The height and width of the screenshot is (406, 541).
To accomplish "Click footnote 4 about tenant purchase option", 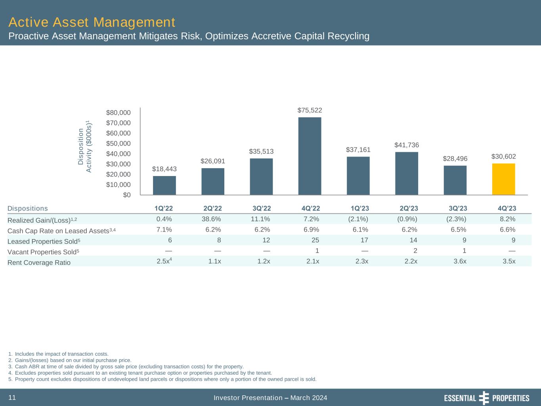I will [140, 373].
